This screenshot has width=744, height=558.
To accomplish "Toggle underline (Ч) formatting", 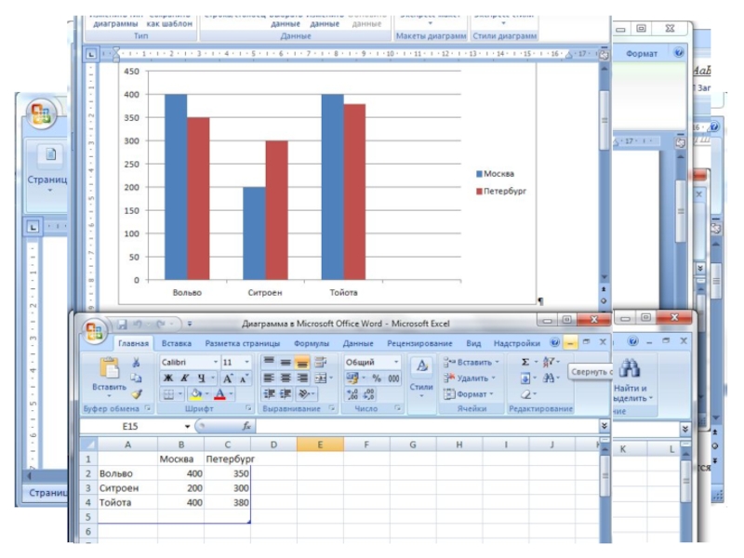I will tap(201, 379).
